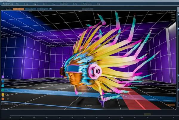This screenshot has height=120, width=179.
Task: Open the Setup menu
Action: 26,4
